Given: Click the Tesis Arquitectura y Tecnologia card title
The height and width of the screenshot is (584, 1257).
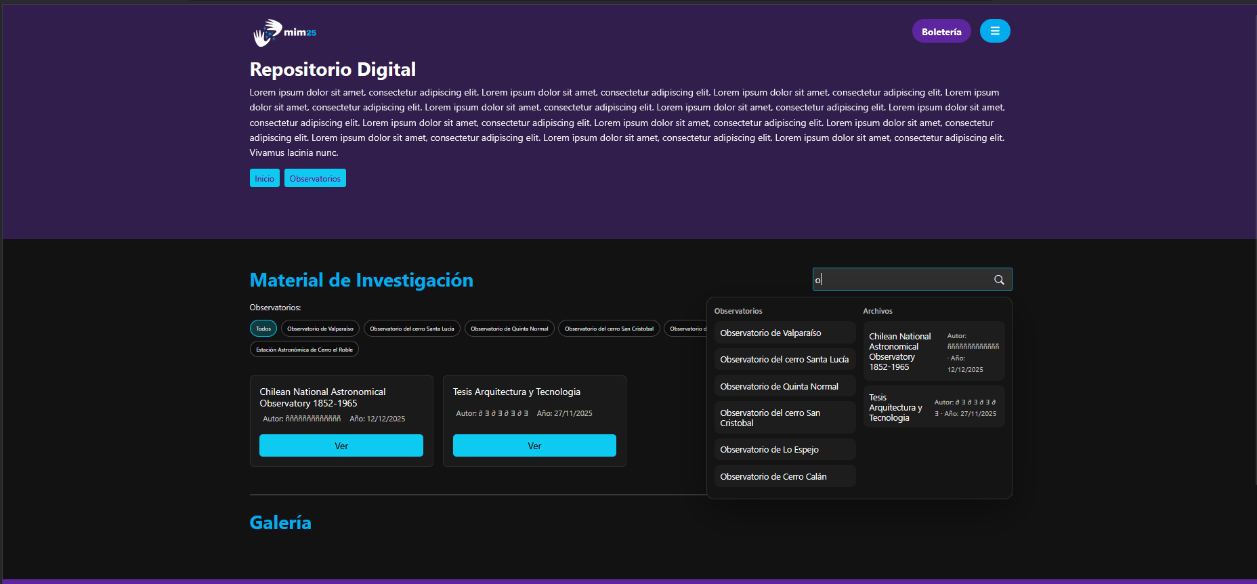Looking at the screenshot, I should pyautogui.click(x=517, y=392).
